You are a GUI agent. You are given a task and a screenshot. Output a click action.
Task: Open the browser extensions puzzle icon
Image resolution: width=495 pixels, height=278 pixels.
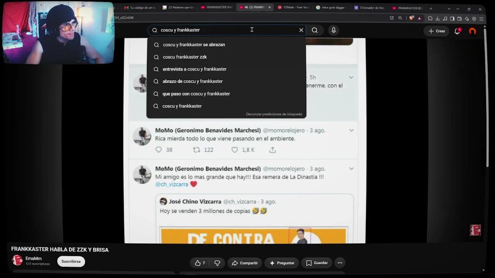coord(430,19)
